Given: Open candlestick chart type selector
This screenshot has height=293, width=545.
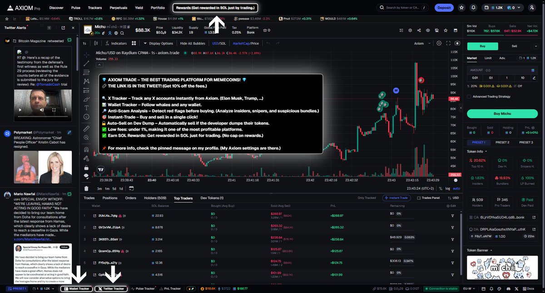Looking at the screenshot, I should [x=95, y=44].
